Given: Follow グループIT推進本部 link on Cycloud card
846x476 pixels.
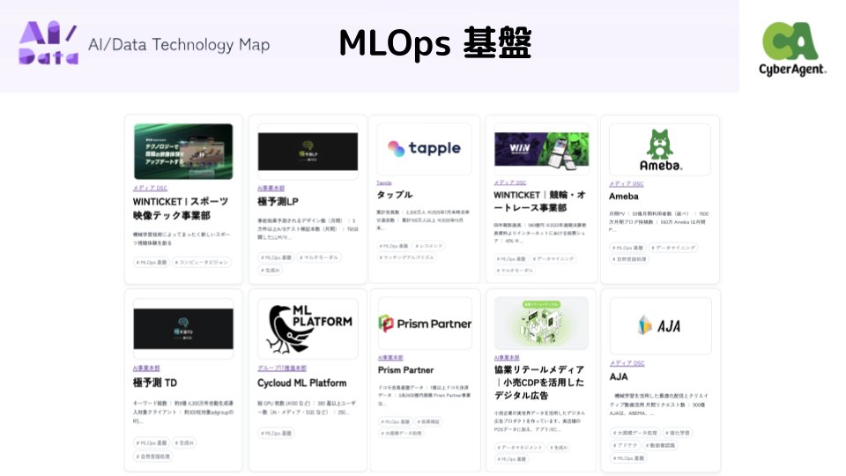Looking at the screenshot, I should [282, 368].
